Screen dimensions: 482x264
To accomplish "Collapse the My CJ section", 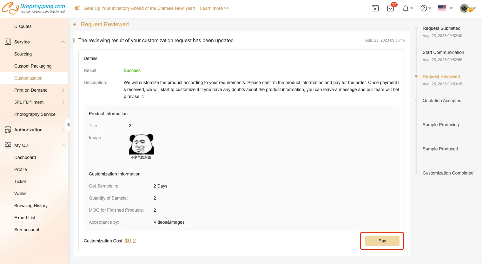I will (x=63, y=145).
